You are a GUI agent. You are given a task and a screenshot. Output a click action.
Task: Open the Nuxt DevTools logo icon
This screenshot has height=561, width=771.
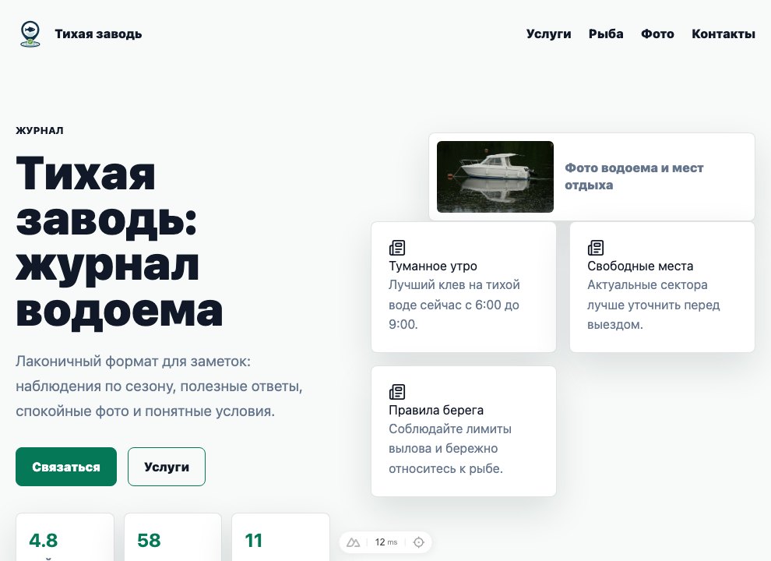tap(353, 542)
